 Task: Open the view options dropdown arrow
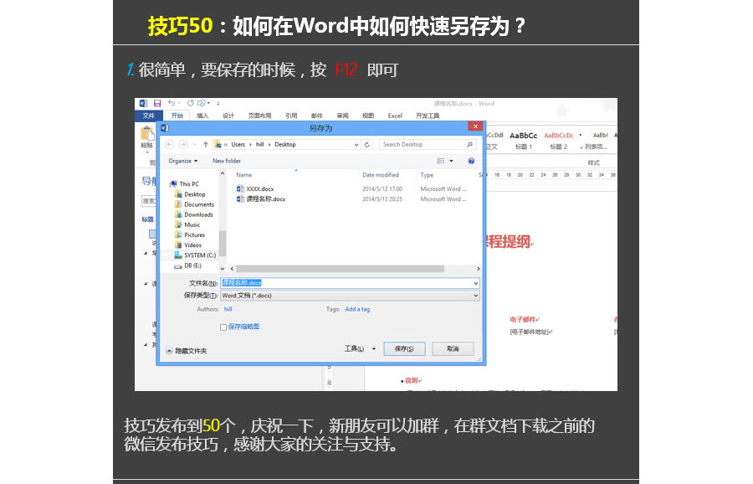tap(451, 161)
